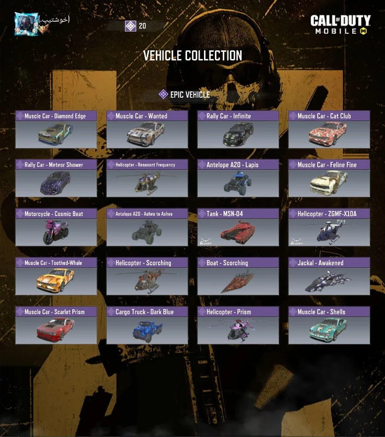This screenshot has width=385, height=437.
Task: Click the Tank - MSN-04 card
Action: 238,227
